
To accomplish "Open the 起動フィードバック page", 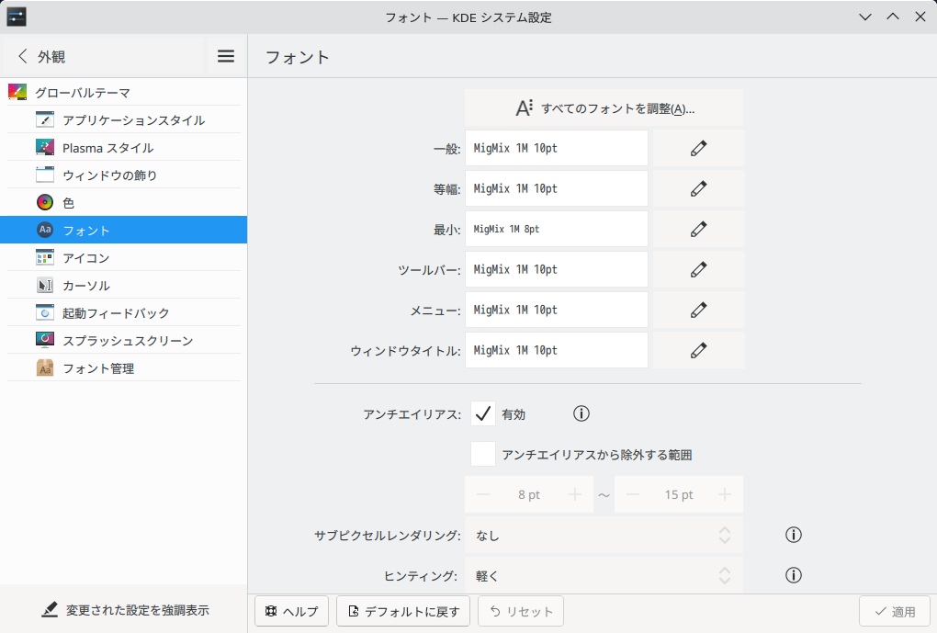I will tap(124, 312).
